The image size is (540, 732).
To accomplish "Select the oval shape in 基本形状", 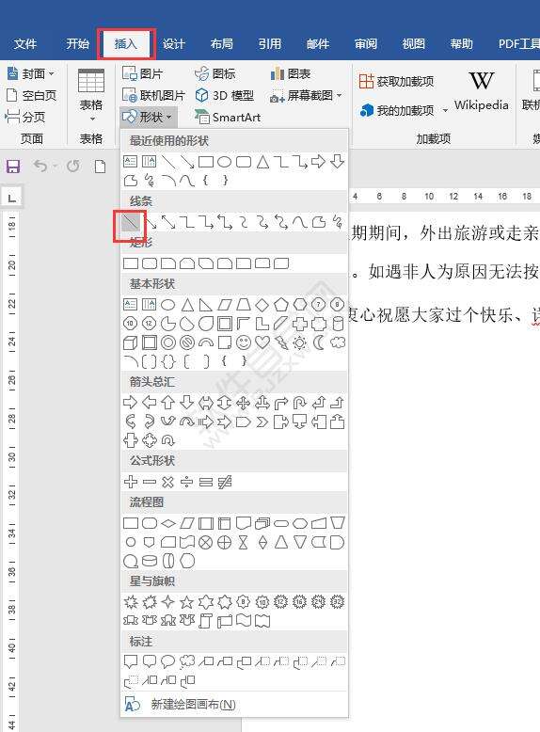I will tap(168, 305).
